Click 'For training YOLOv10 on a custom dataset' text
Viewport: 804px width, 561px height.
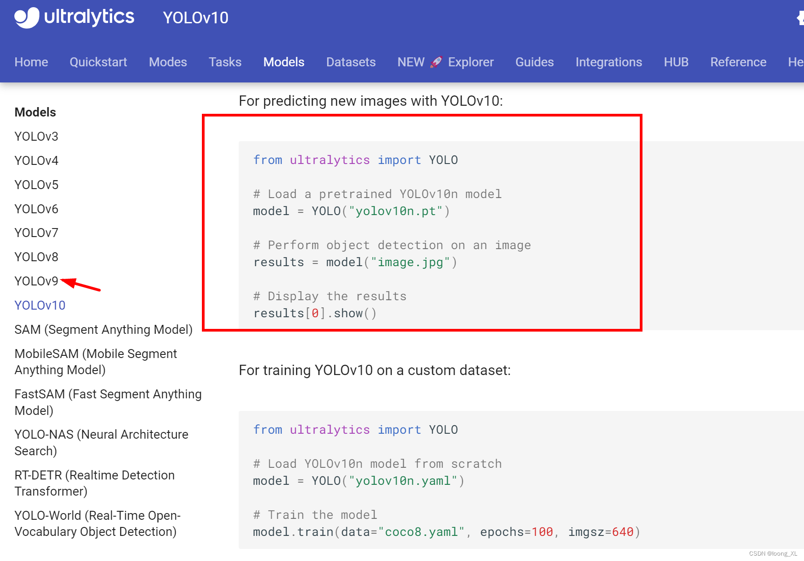coord(375,370)
